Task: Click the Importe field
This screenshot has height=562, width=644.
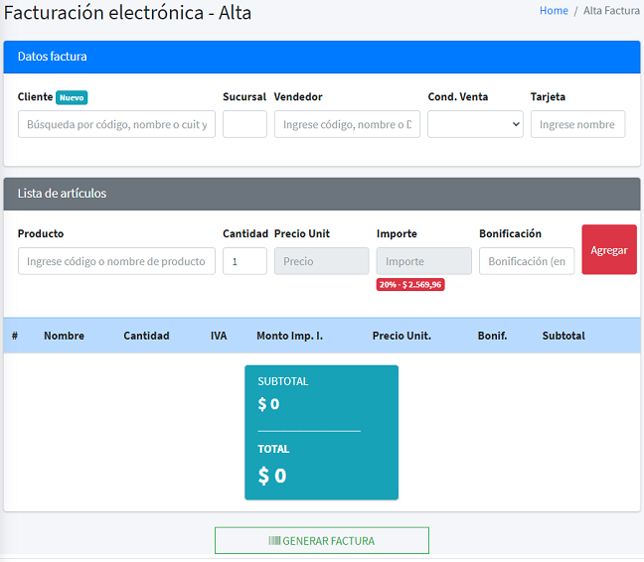Action: coord(423,261)
